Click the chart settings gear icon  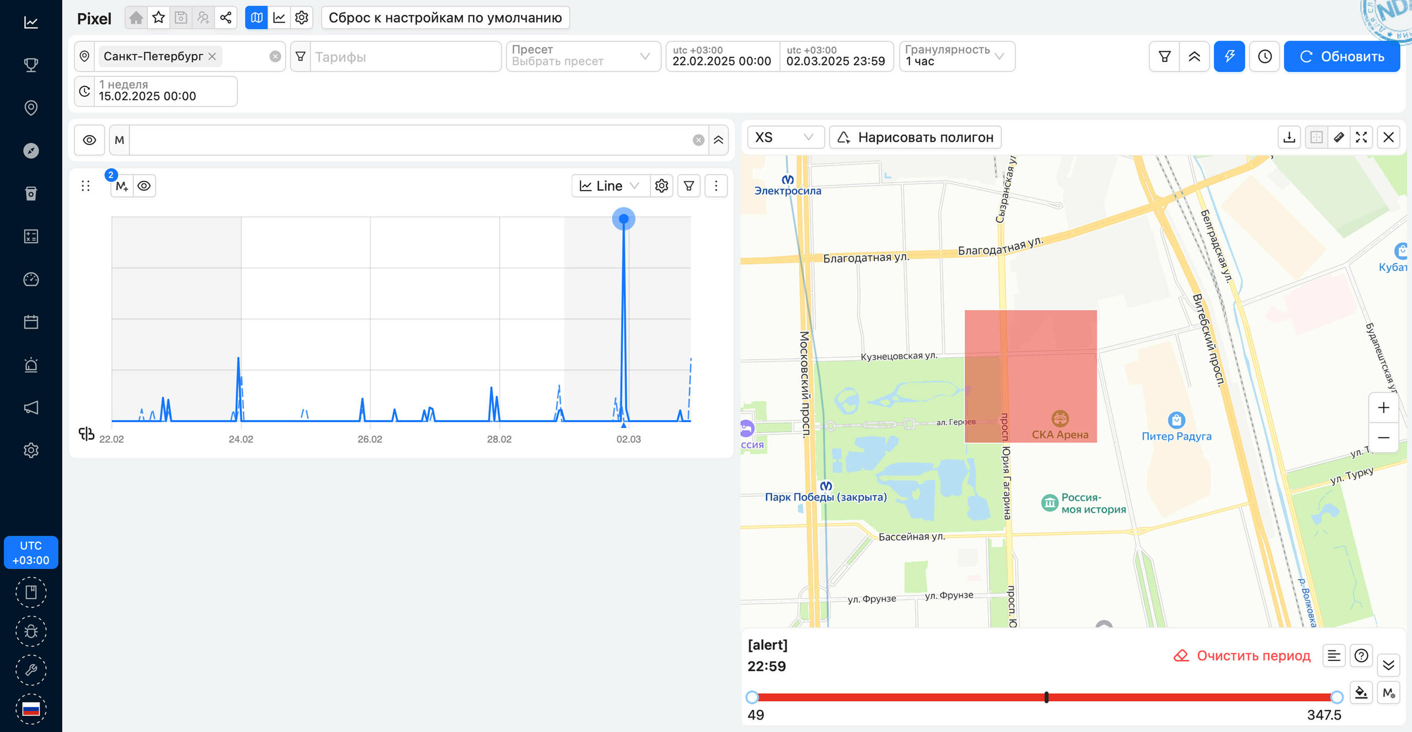click(x=661, y=186)
